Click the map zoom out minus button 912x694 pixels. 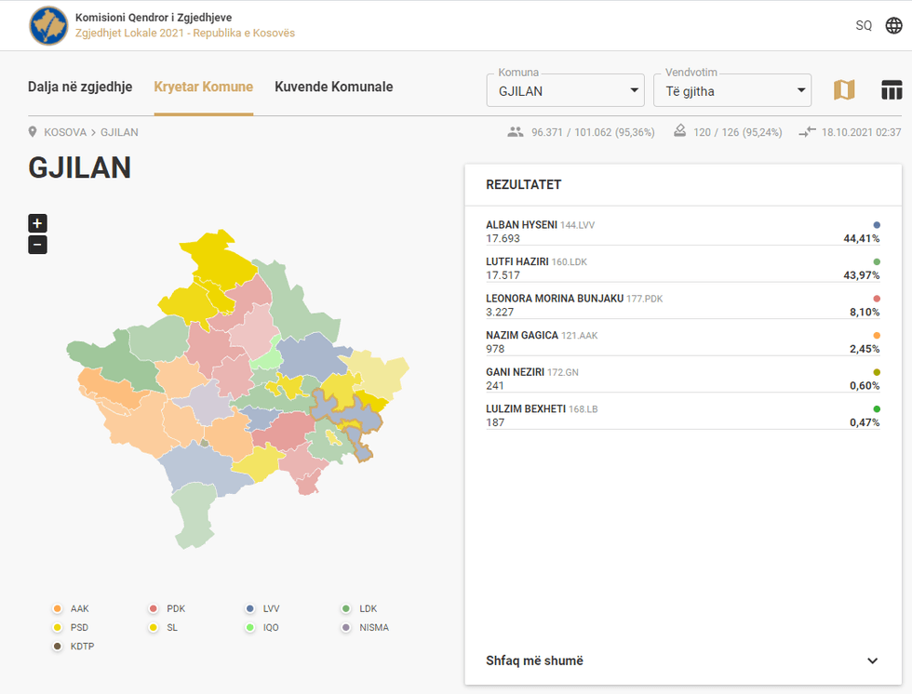(x=37, y=246)
